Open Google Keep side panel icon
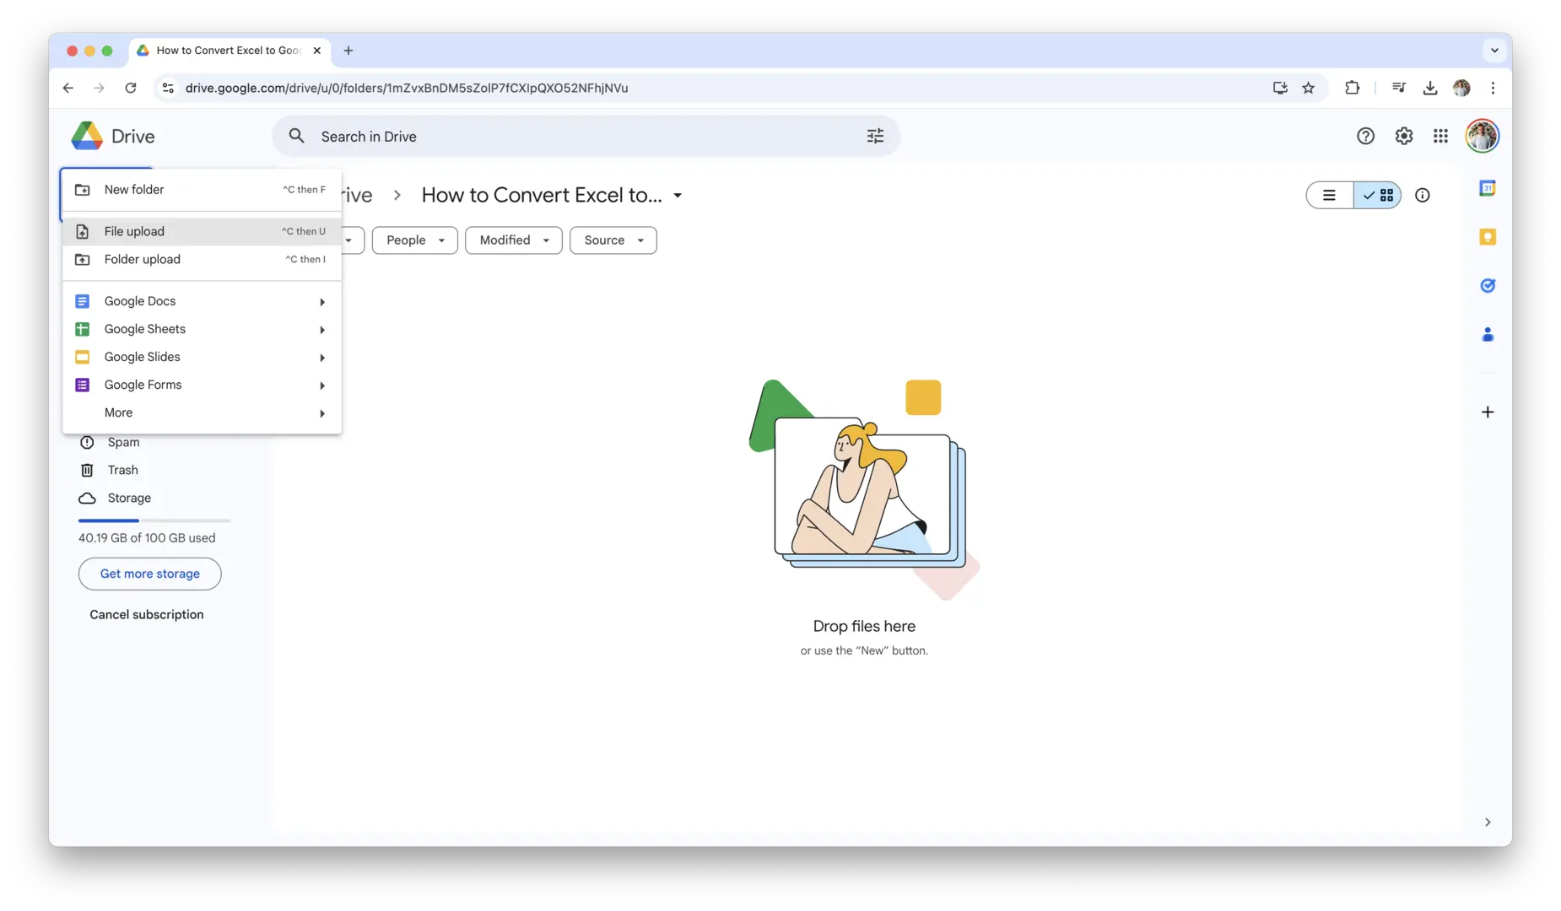Viewport: 1561px width, 911px height. point(1488,237)
